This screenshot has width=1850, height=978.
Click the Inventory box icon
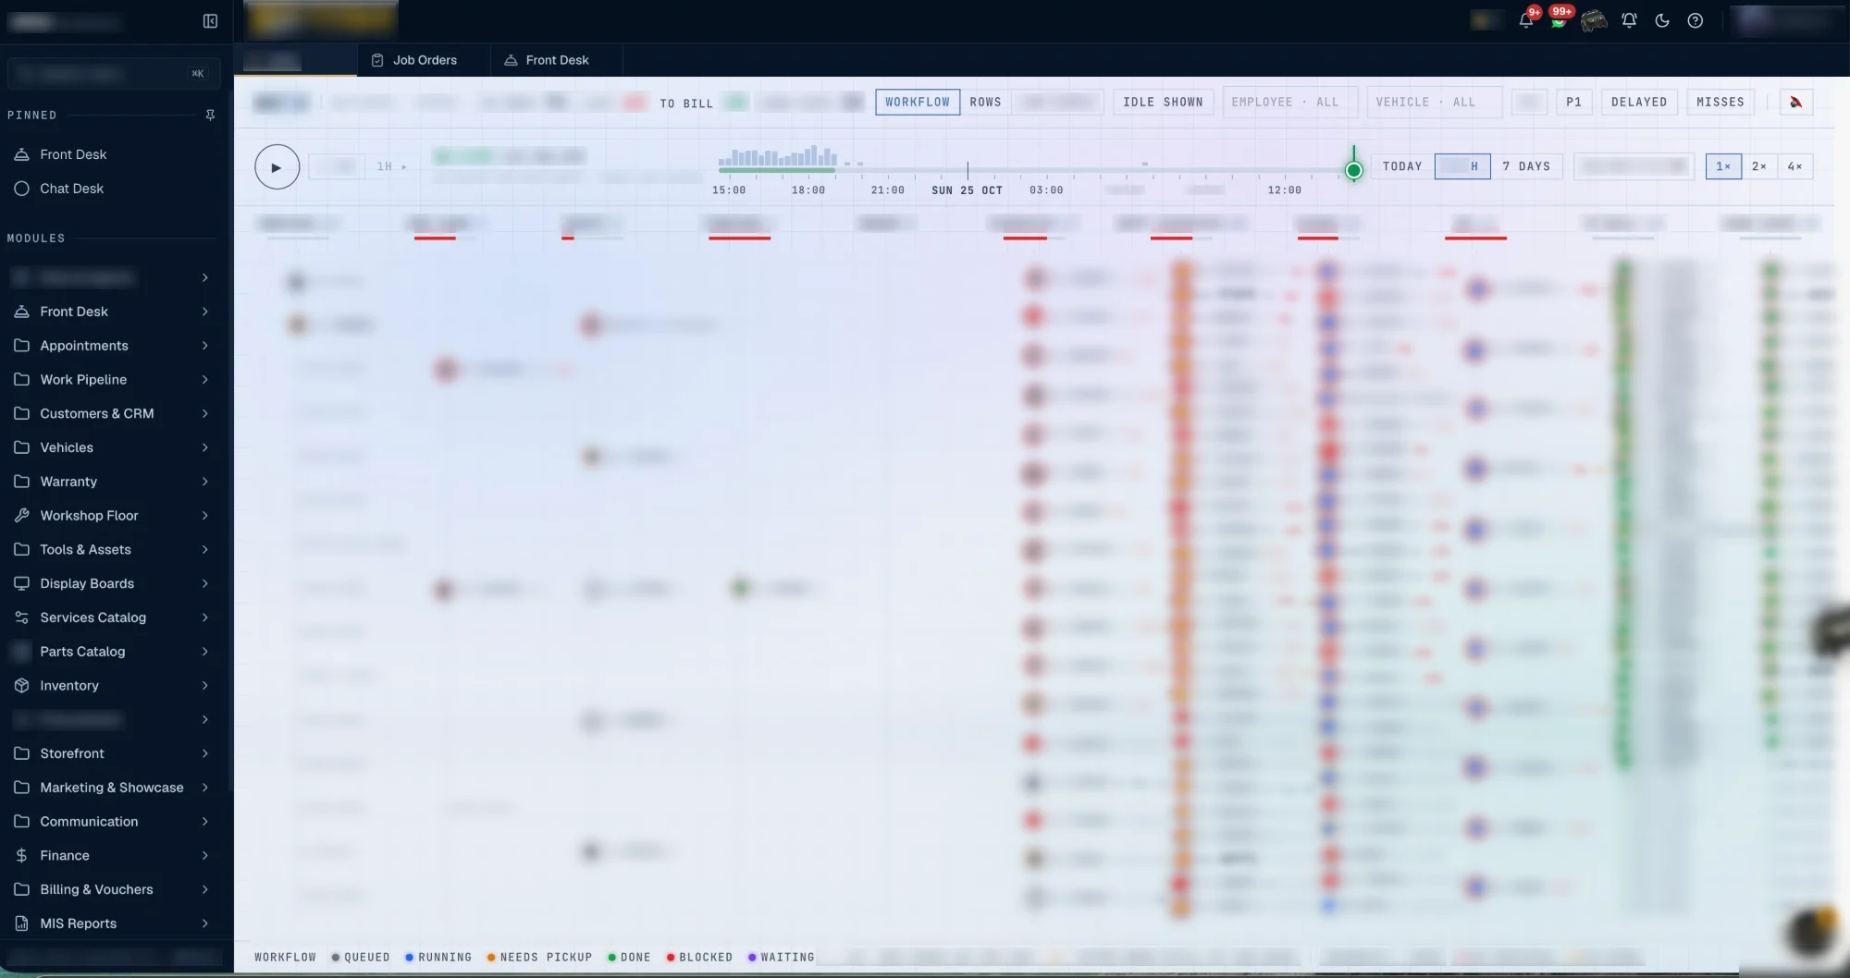pos(22,686)
